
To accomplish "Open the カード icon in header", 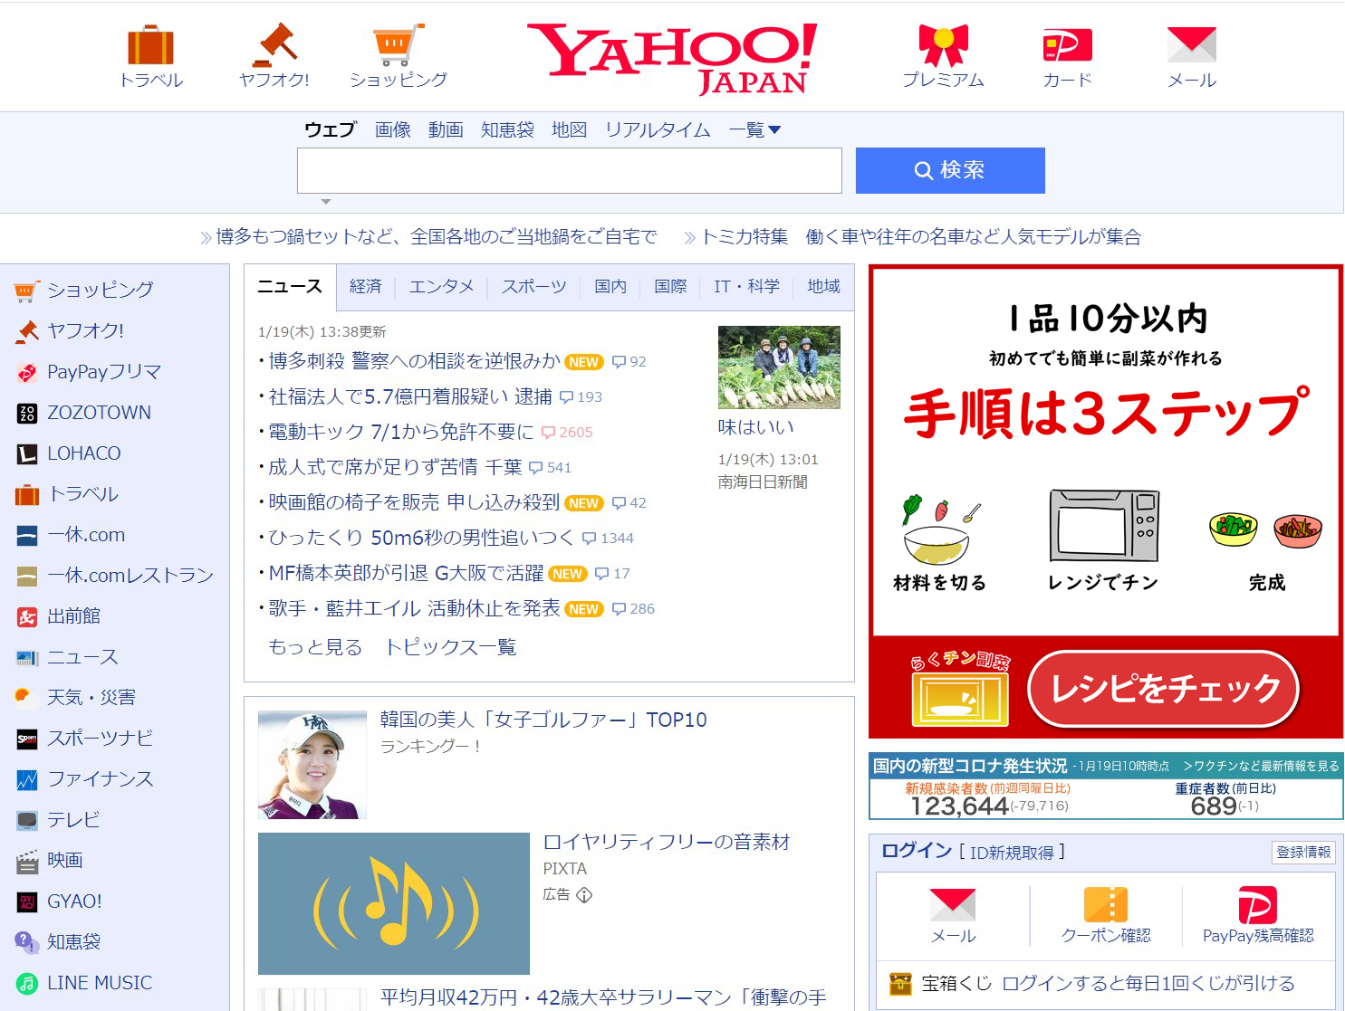I will pyautogui.click(x=1067, y=44).
